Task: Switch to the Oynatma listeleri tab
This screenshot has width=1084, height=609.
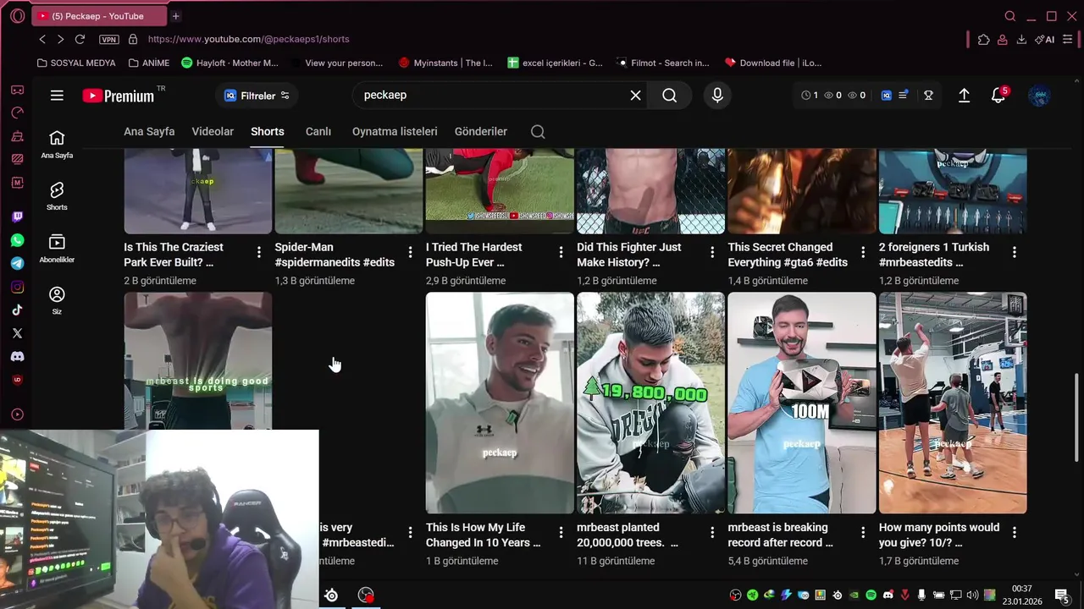Action: coord(395,131)
